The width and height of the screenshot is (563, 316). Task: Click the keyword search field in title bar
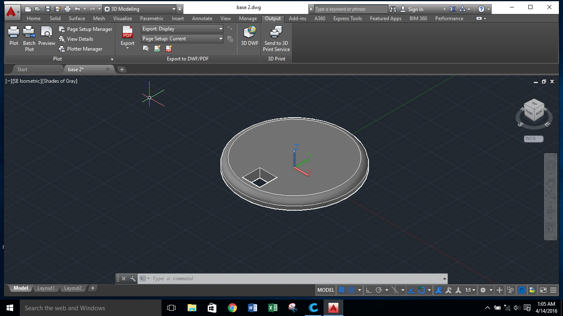(351, 9)
